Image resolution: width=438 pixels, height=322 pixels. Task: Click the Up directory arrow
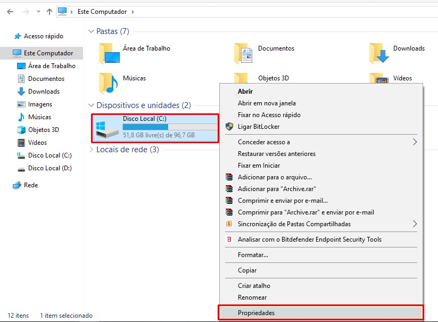[x=49, y=12]
